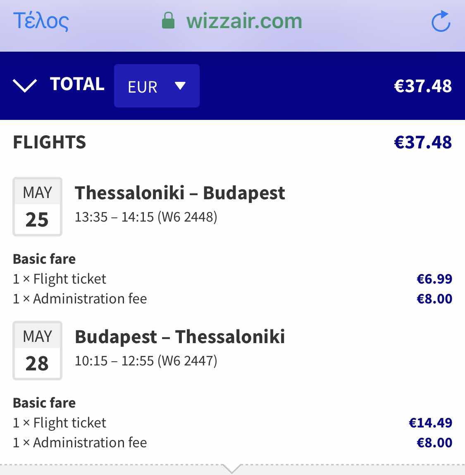This screenshot has height=475, width=465.
Task: Tap the €14.49 flight ticket price
Action: pos(430,422)
